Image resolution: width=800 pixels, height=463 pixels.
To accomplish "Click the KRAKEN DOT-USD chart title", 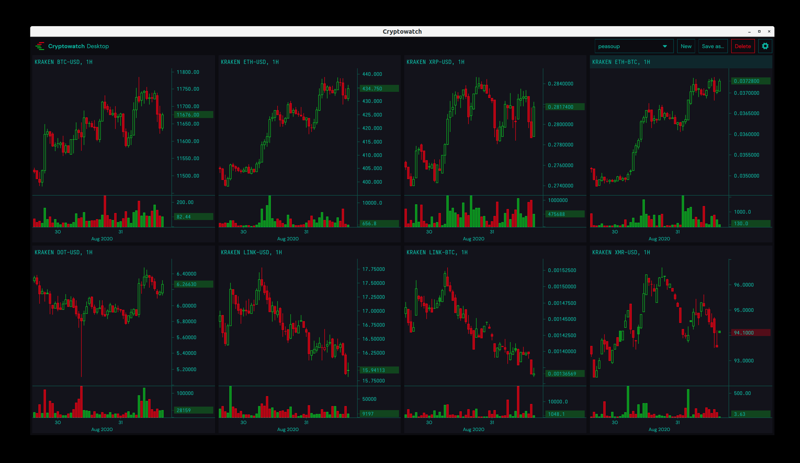I will [x=64, y=252].
